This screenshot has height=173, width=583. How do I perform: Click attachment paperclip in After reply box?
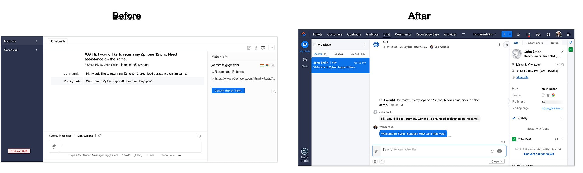click(377, 151)
